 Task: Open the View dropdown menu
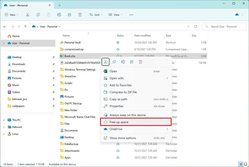pyautogui.click(x=114, y=15)
